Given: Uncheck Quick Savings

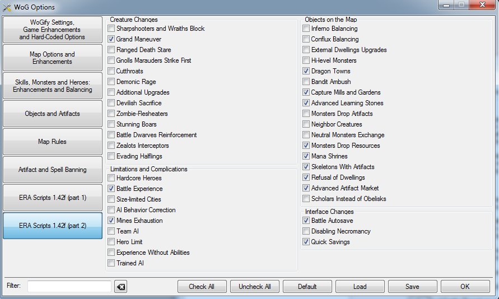Looking at the screenshot, I should coord(306,242).
